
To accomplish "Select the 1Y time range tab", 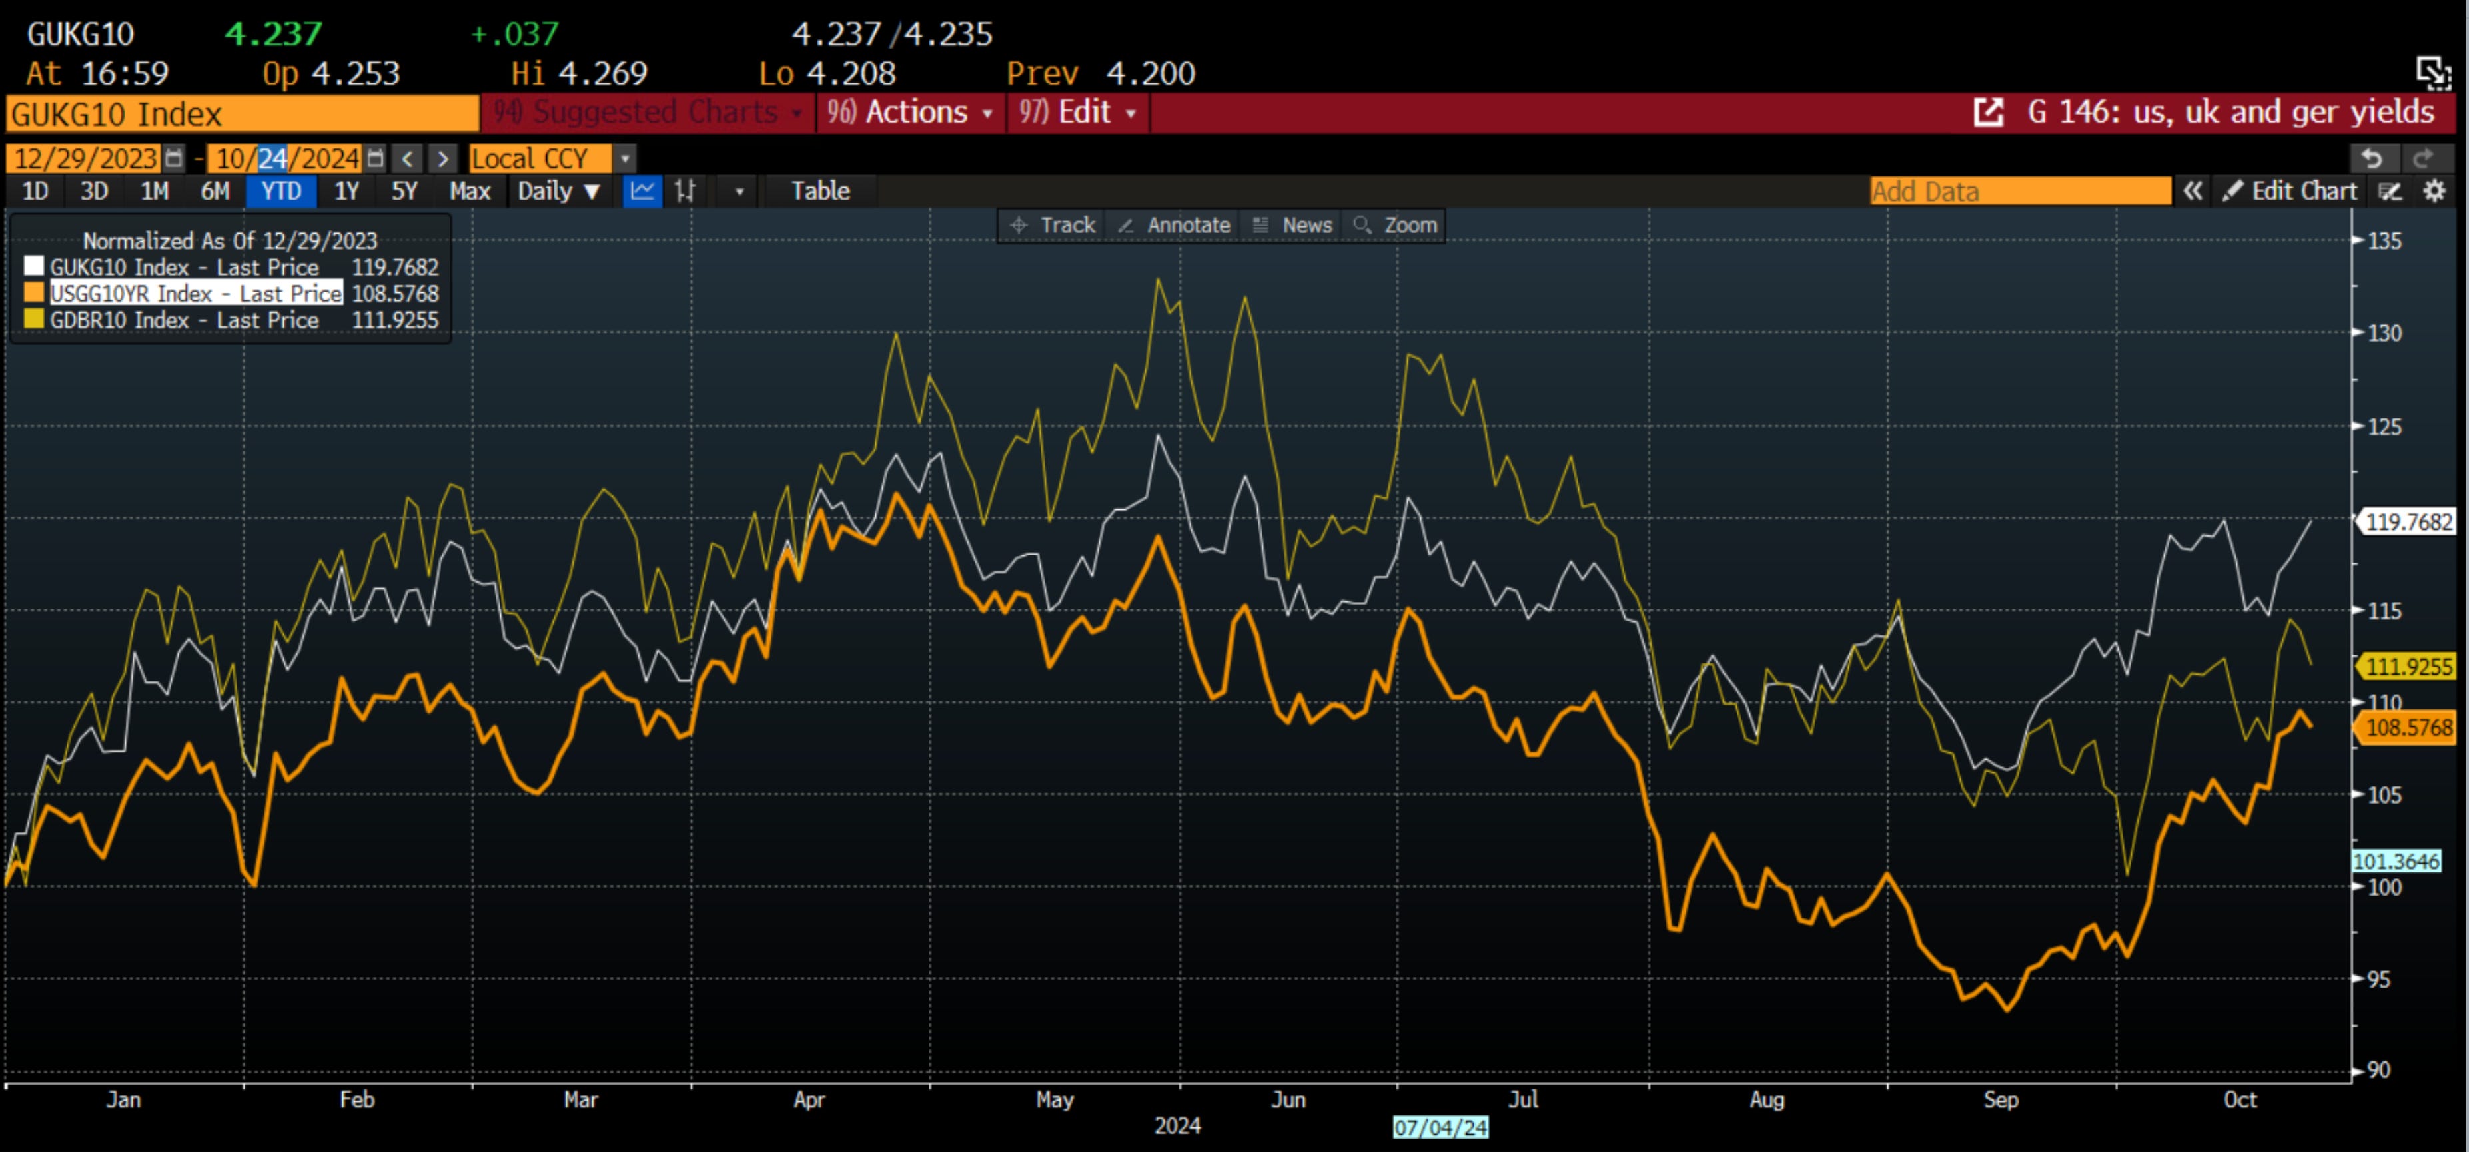I will (346, 190).
